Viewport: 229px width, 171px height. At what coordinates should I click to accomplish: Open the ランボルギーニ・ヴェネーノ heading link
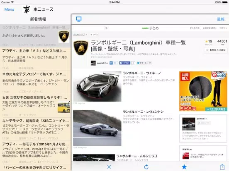[141, 73]
